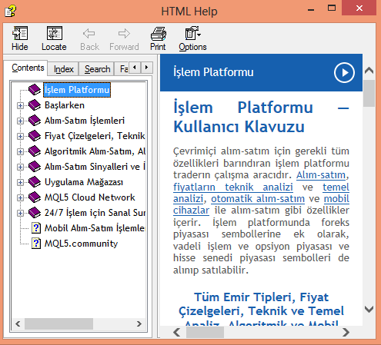Open the temel analizi link
381x345 pixels.
coord(336,187)
